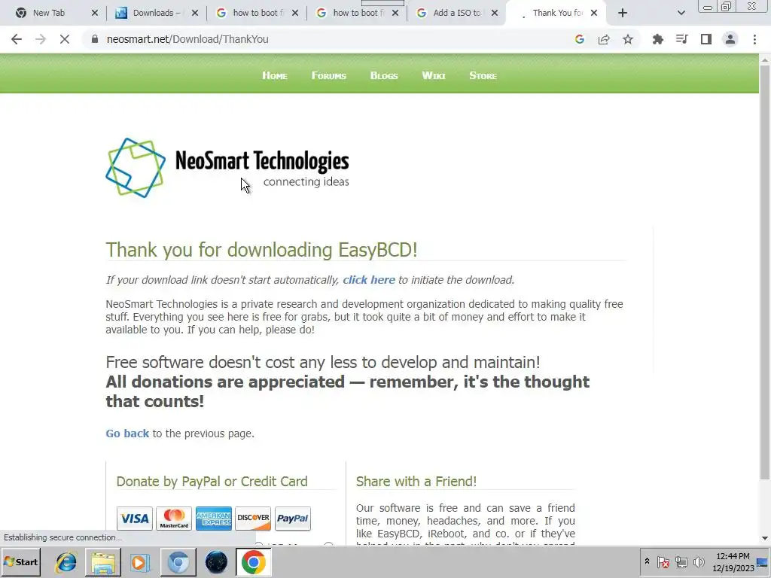
Task: Show hidden system tray icons
Action: coord(647,561)
